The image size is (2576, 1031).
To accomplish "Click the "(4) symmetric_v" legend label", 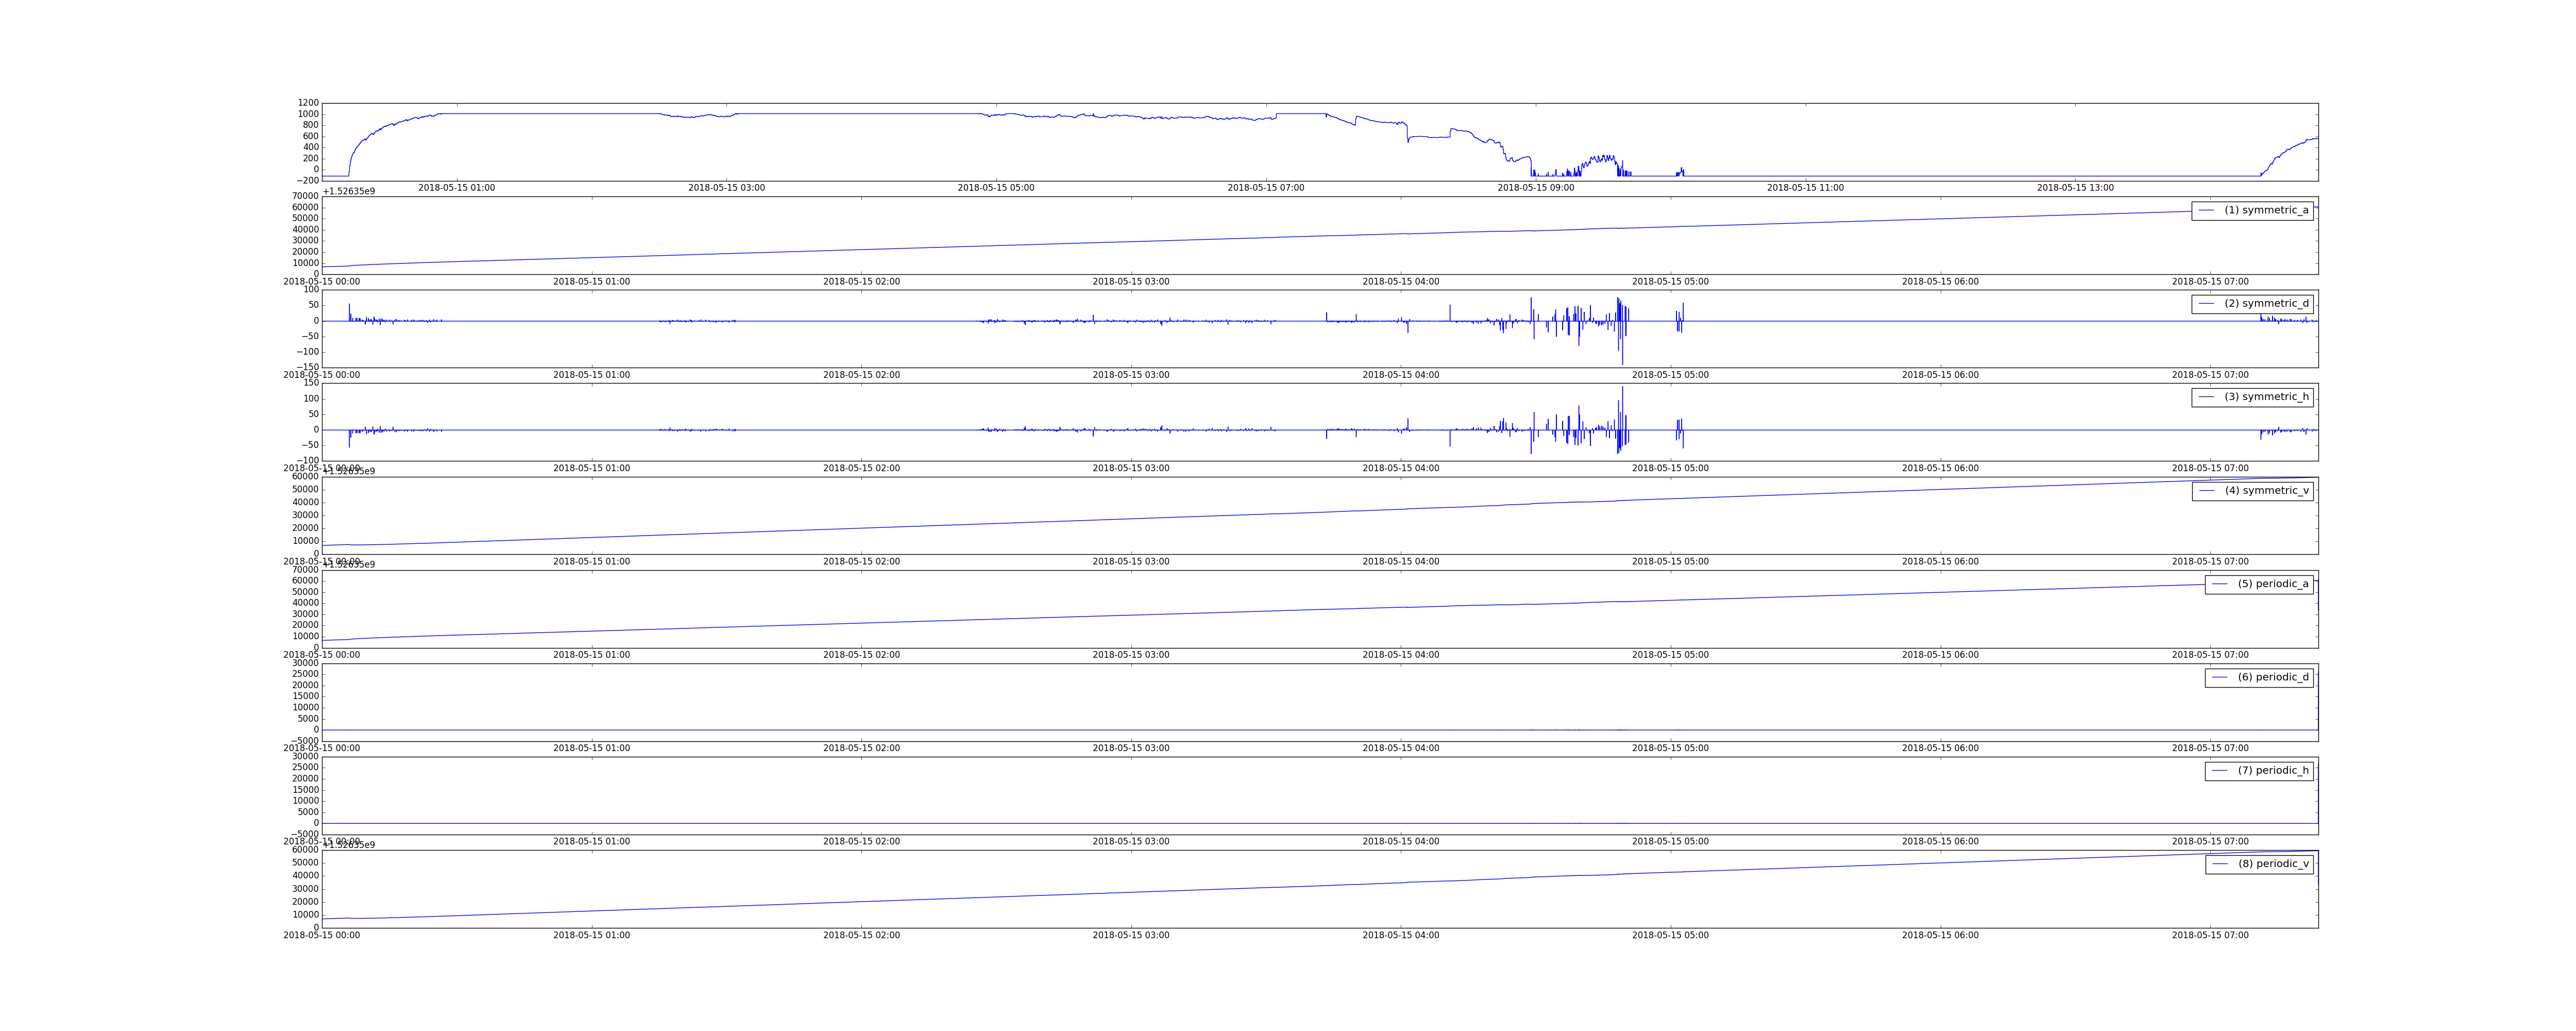I will [2266, 490].
